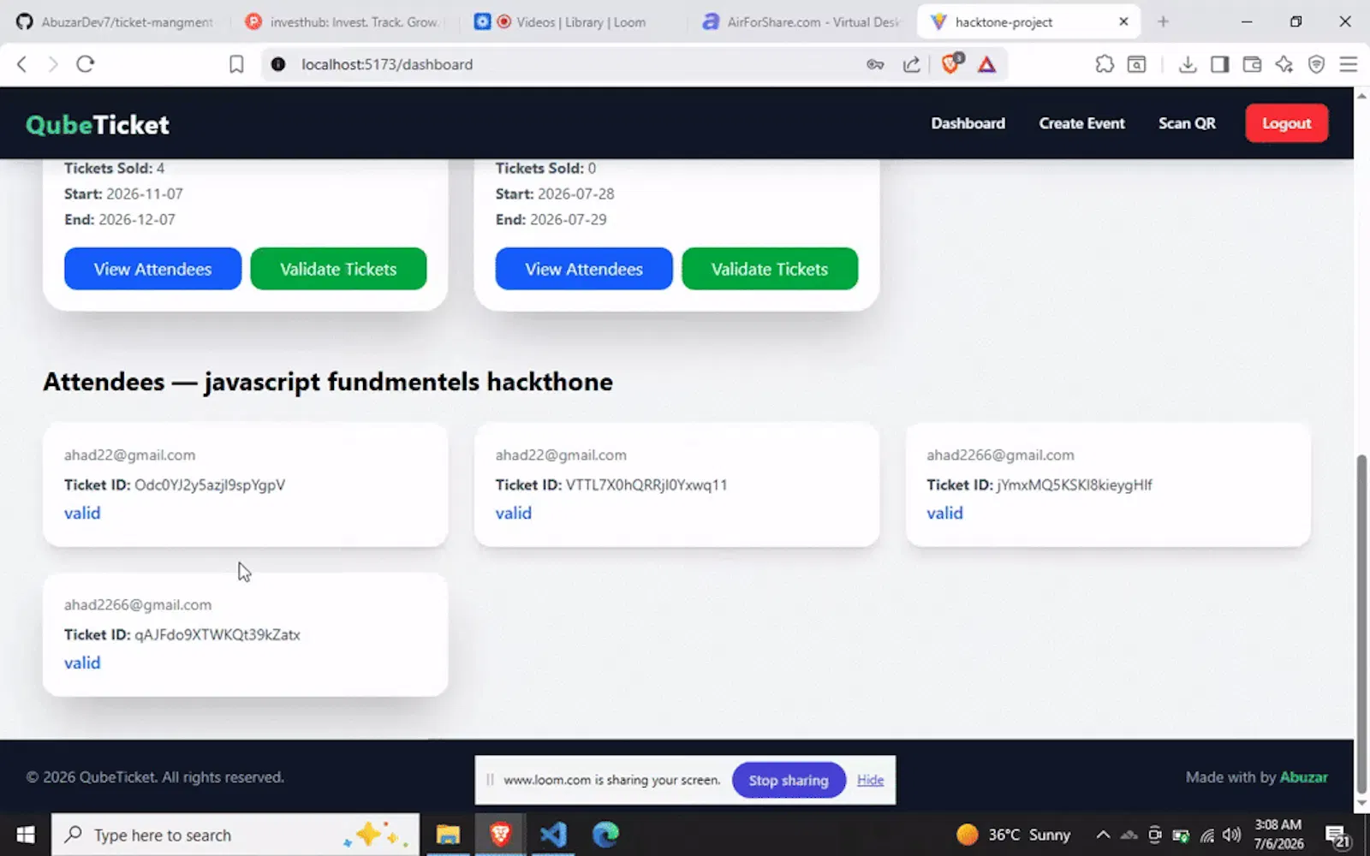
Task: Validate Tickets for event starting 2026-07-28
Action: (770, 269)
